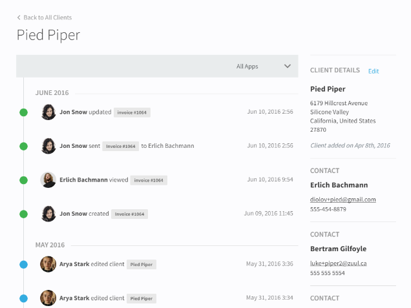This screenshot has height=308, width=411.
Task: Click Pied Piper tag in May 31 3:36 row
Action: coord(142,265)
